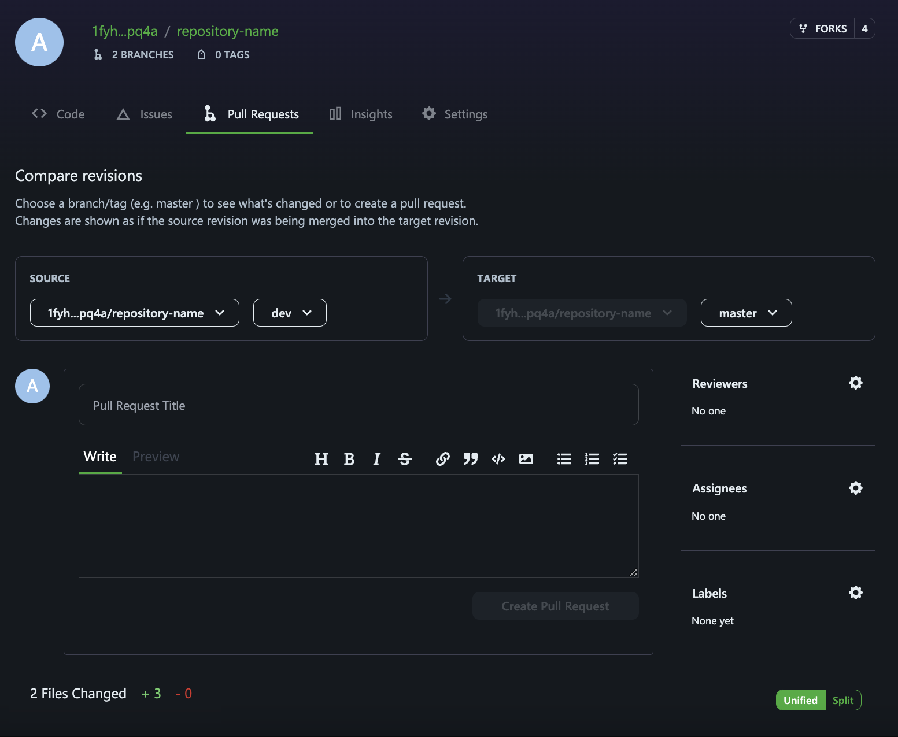
Task: Click the comment author avatar A
Action: pos(32,386)
